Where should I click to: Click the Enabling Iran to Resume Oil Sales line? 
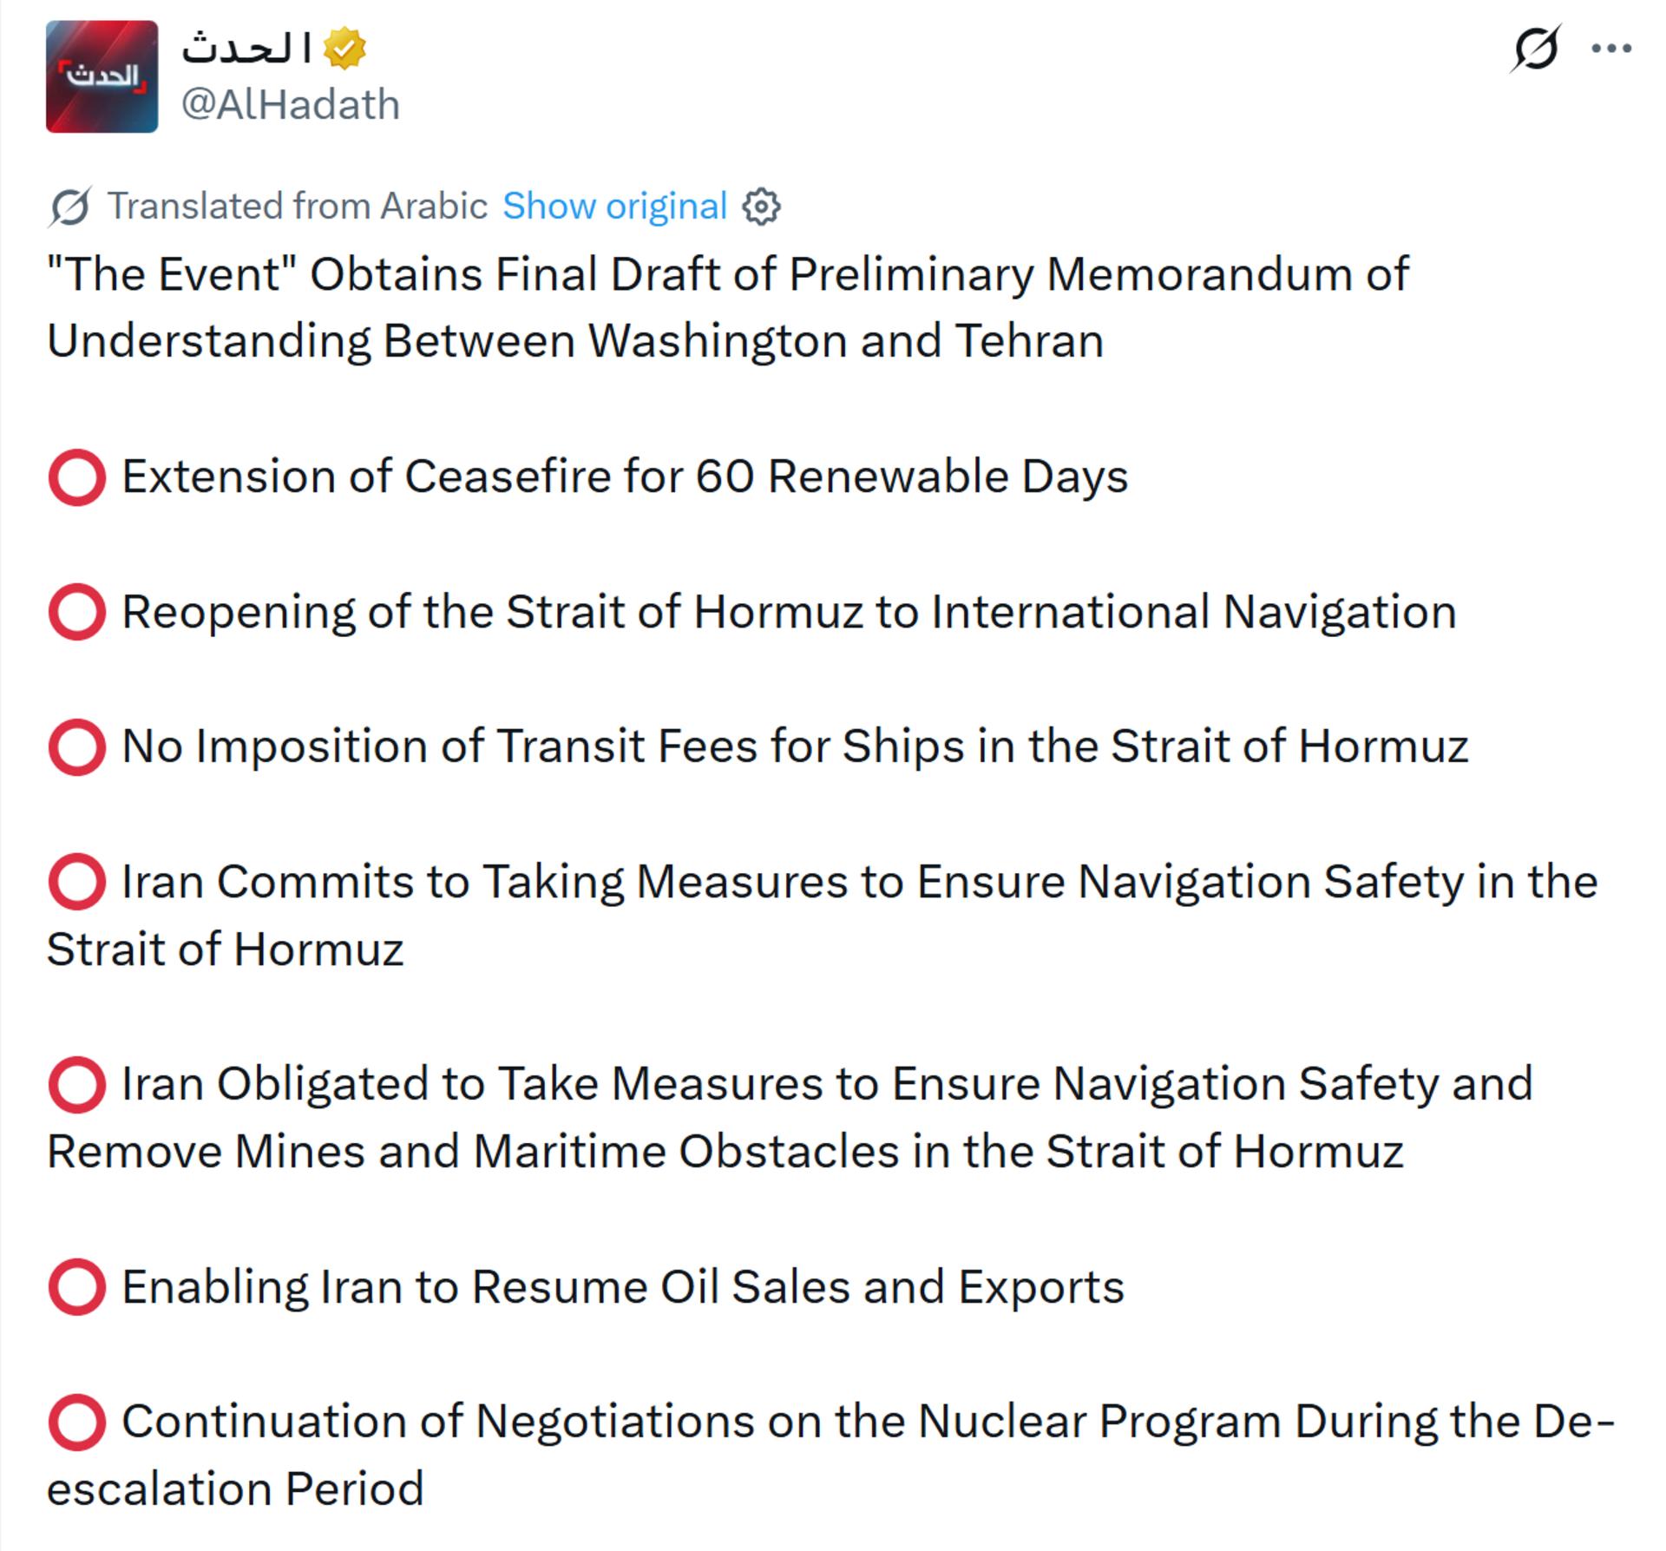coord(623,1287)
